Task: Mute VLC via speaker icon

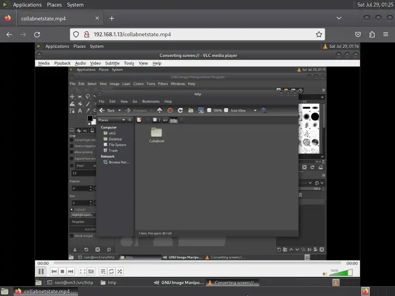Action: point(325,274)
